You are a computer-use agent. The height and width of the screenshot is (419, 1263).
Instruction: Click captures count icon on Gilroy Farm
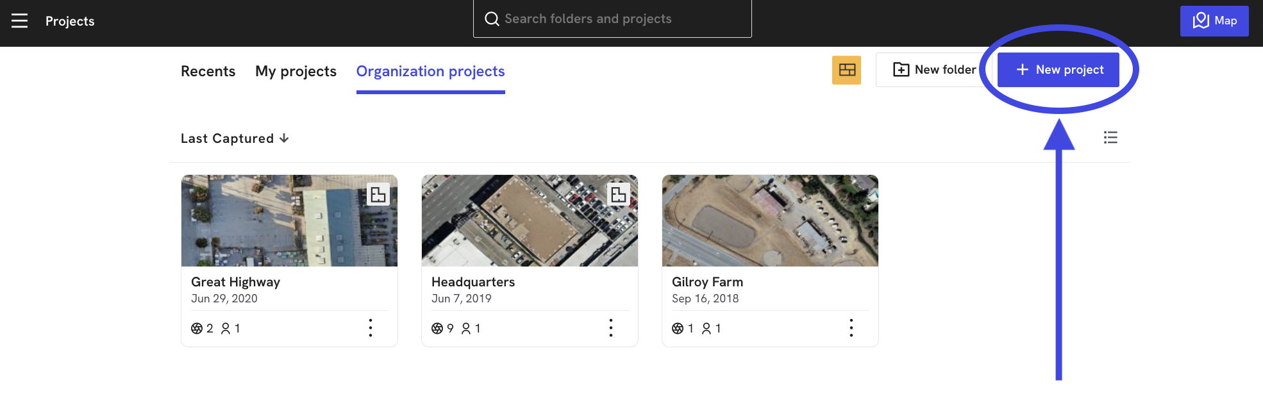(678, 329)
